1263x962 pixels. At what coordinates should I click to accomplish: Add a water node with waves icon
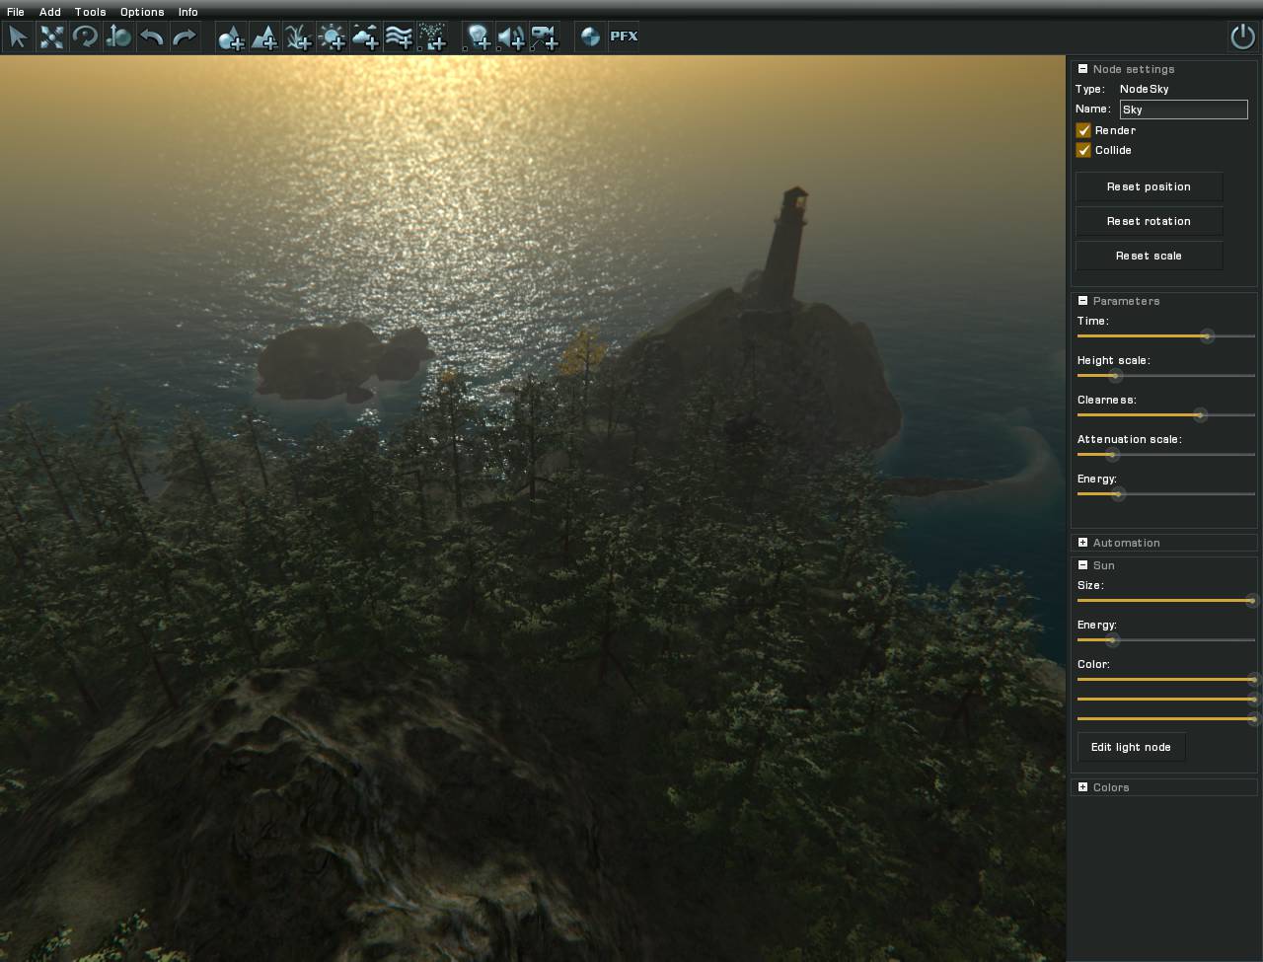[x=399, y=37]
